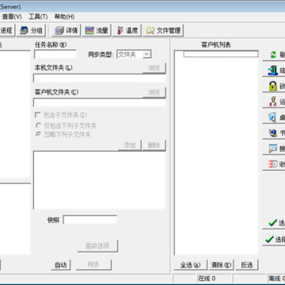
Task: Click the green refresh arrows button
Action: click(x=273, y=55)
